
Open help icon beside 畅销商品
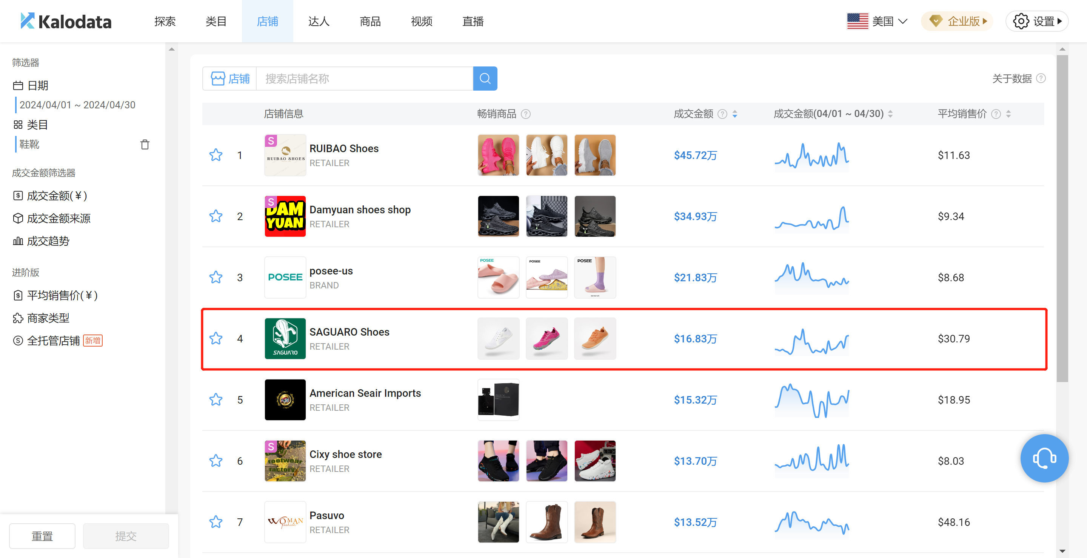525,114
